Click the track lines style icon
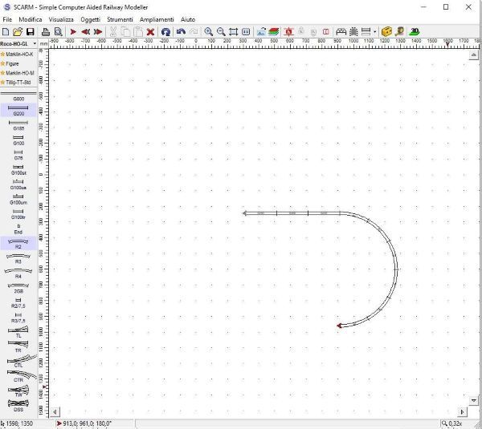This screenshot has height=429, width=482. pos(366,31)
